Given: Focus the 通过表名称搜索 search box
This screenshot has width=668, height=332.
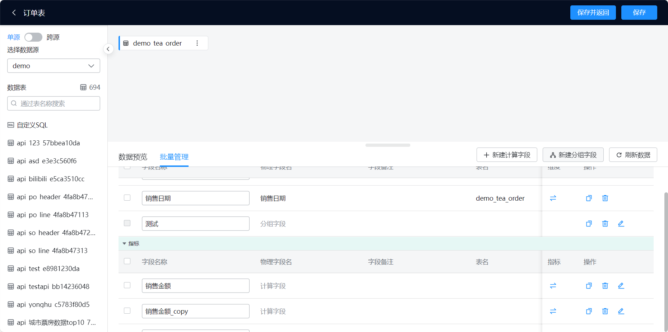Looking at the screenshot, I should coord(54,103).
